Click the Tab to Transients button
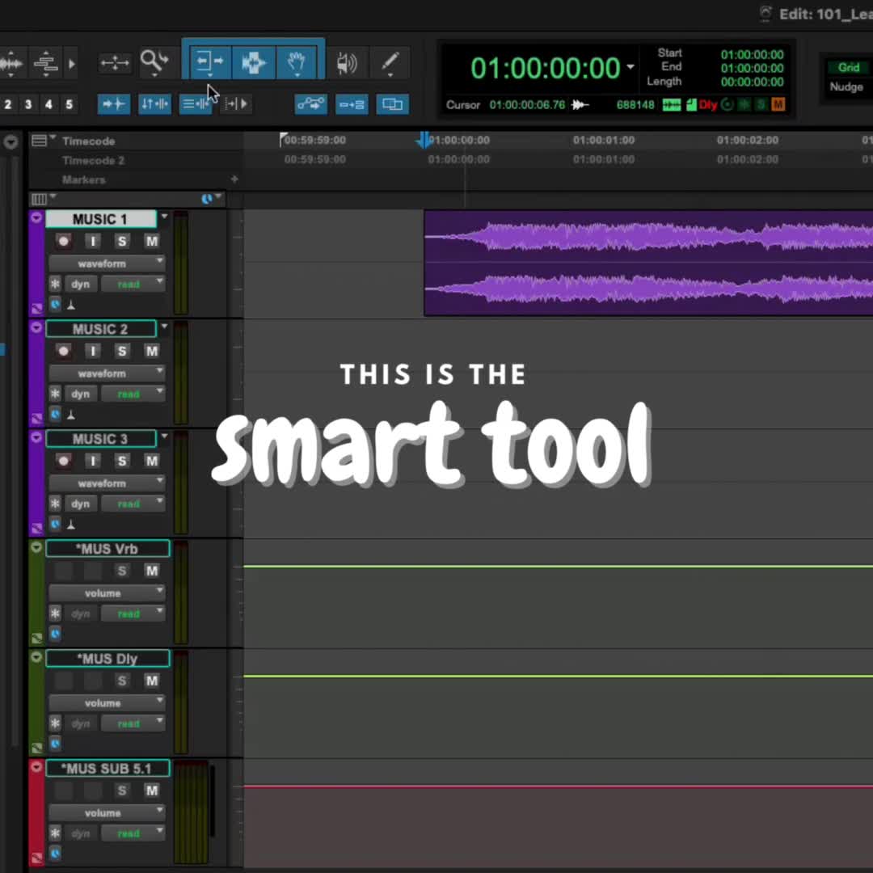 (x=114, y=103)
